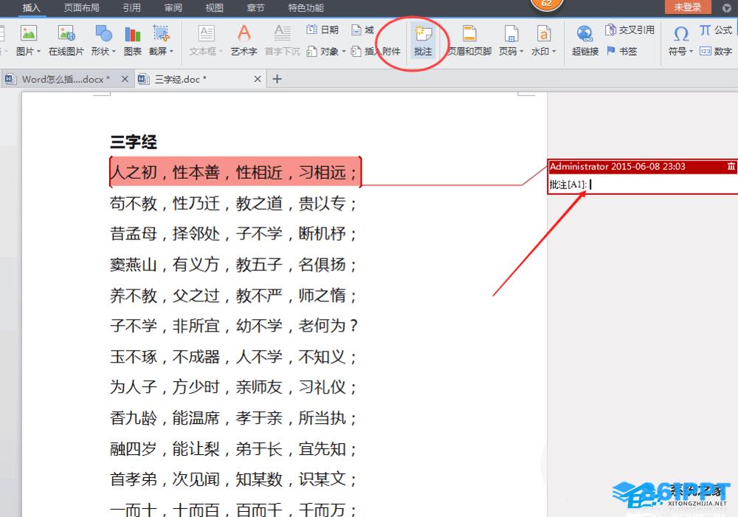Image resolution: width=738 pixels, height=517 pixels.
Task: Open the 引用 ribbon tab
Action: (x=132, y=7)
